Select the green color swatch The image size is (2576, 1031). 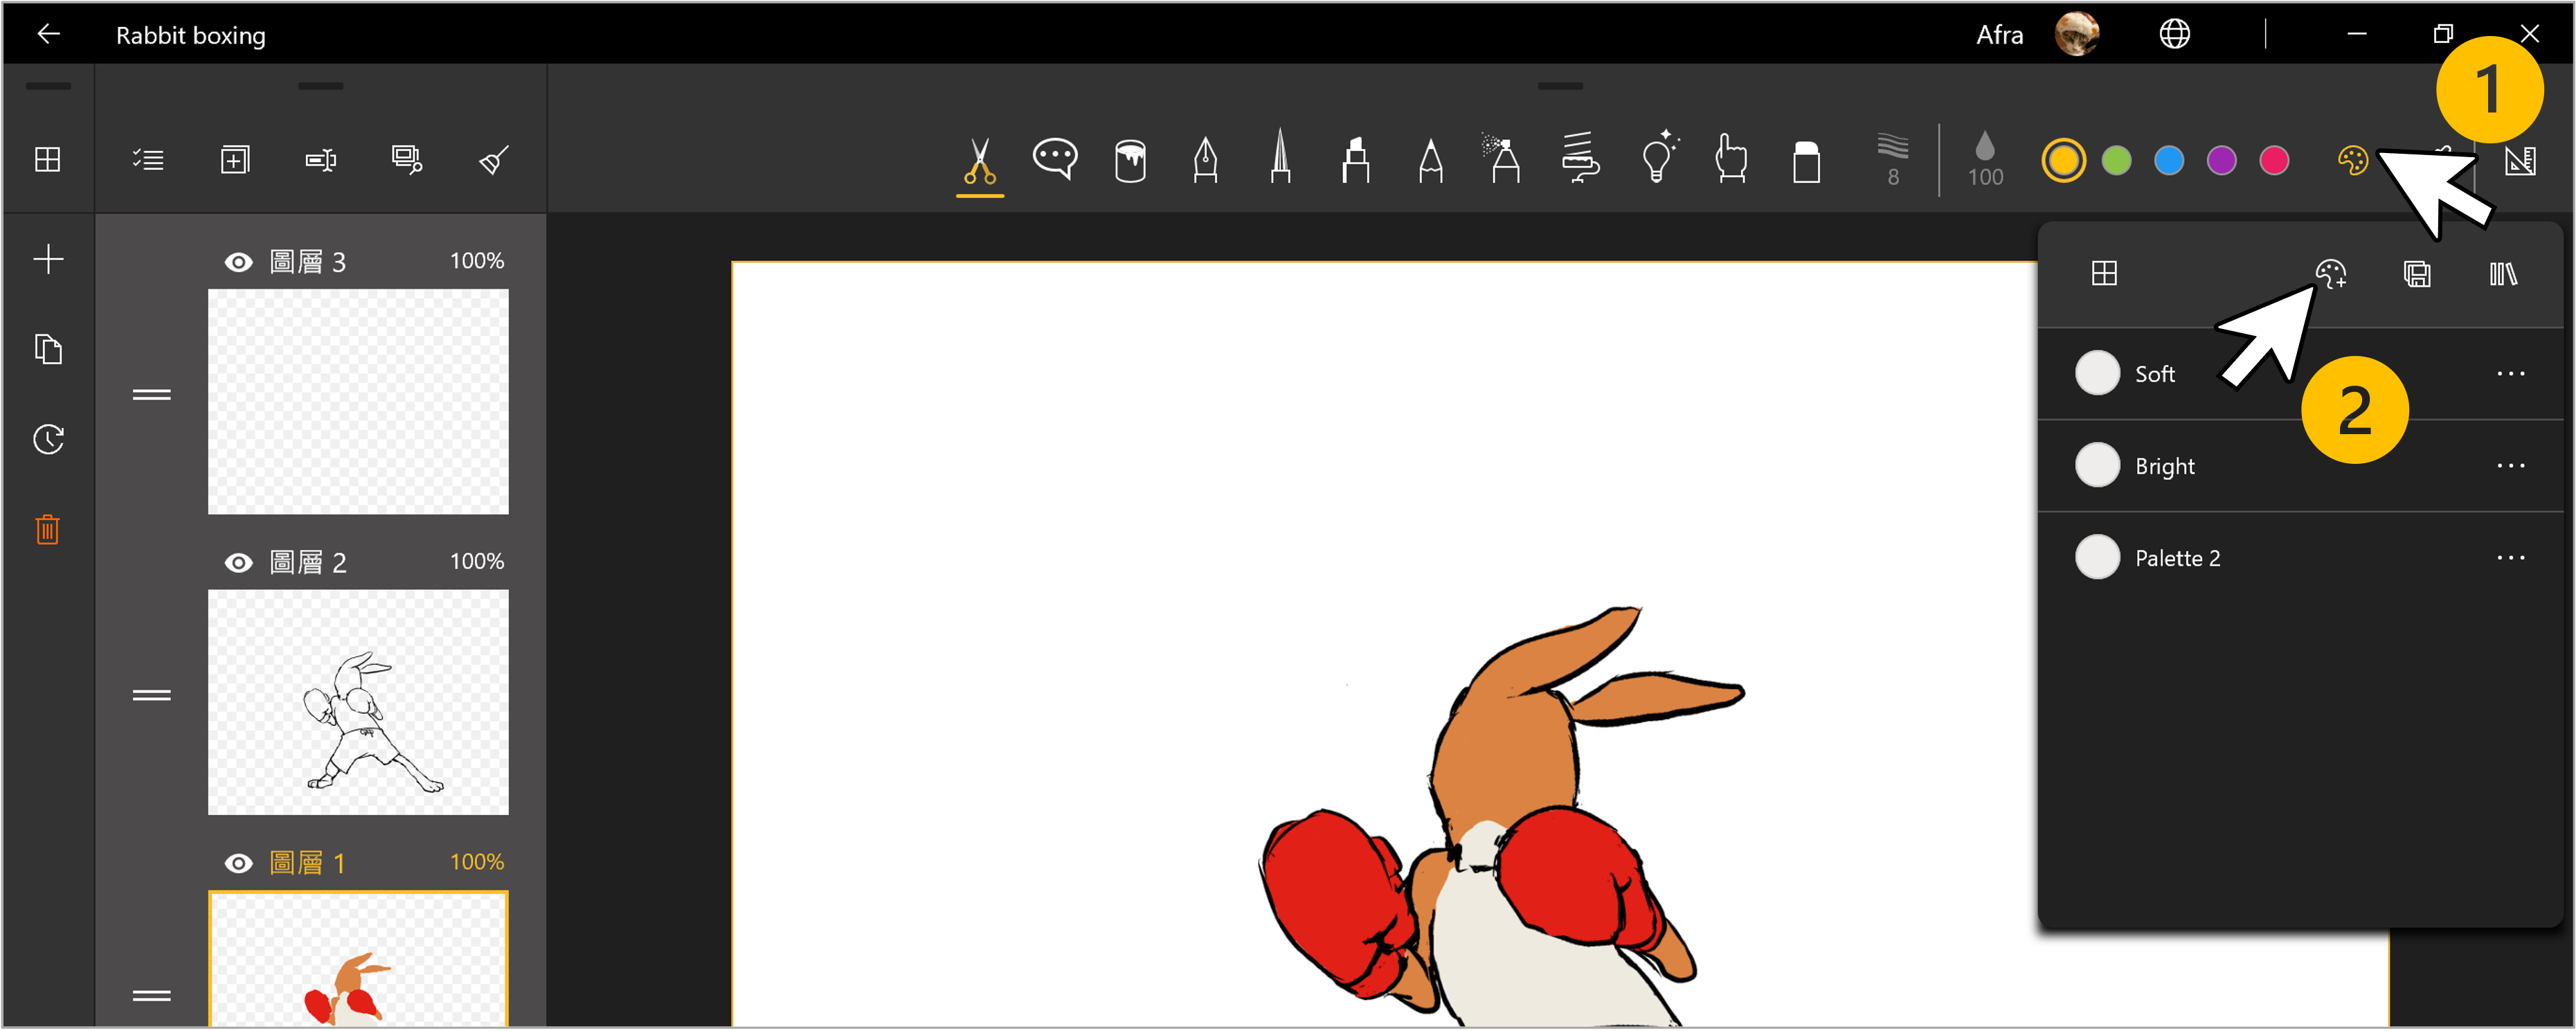pos(2117,160)
